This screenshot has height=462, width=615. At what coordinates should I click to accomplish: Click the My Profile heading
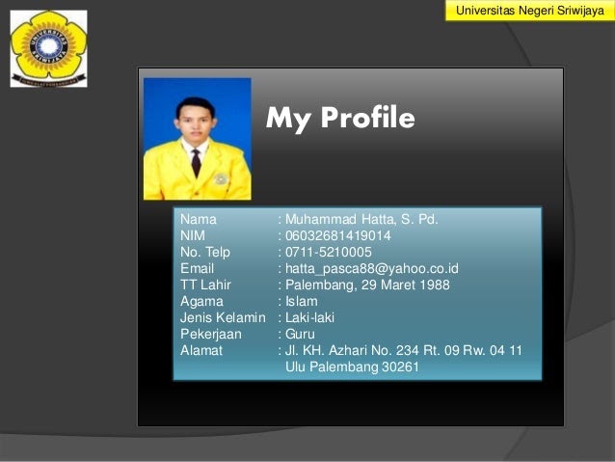pos(340,118)
